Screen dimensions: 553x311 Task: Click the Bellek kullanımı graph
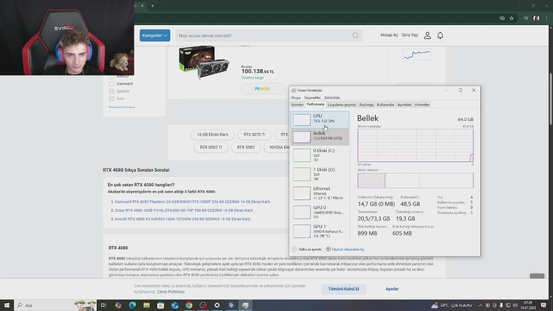(x=415, y=145)
